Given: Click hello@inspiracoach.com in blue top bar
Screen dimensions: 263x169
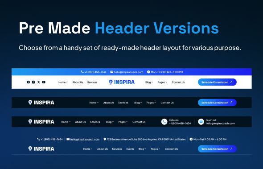Looking at the screenshot, I should pyautogui.click(x=128, y=72).
